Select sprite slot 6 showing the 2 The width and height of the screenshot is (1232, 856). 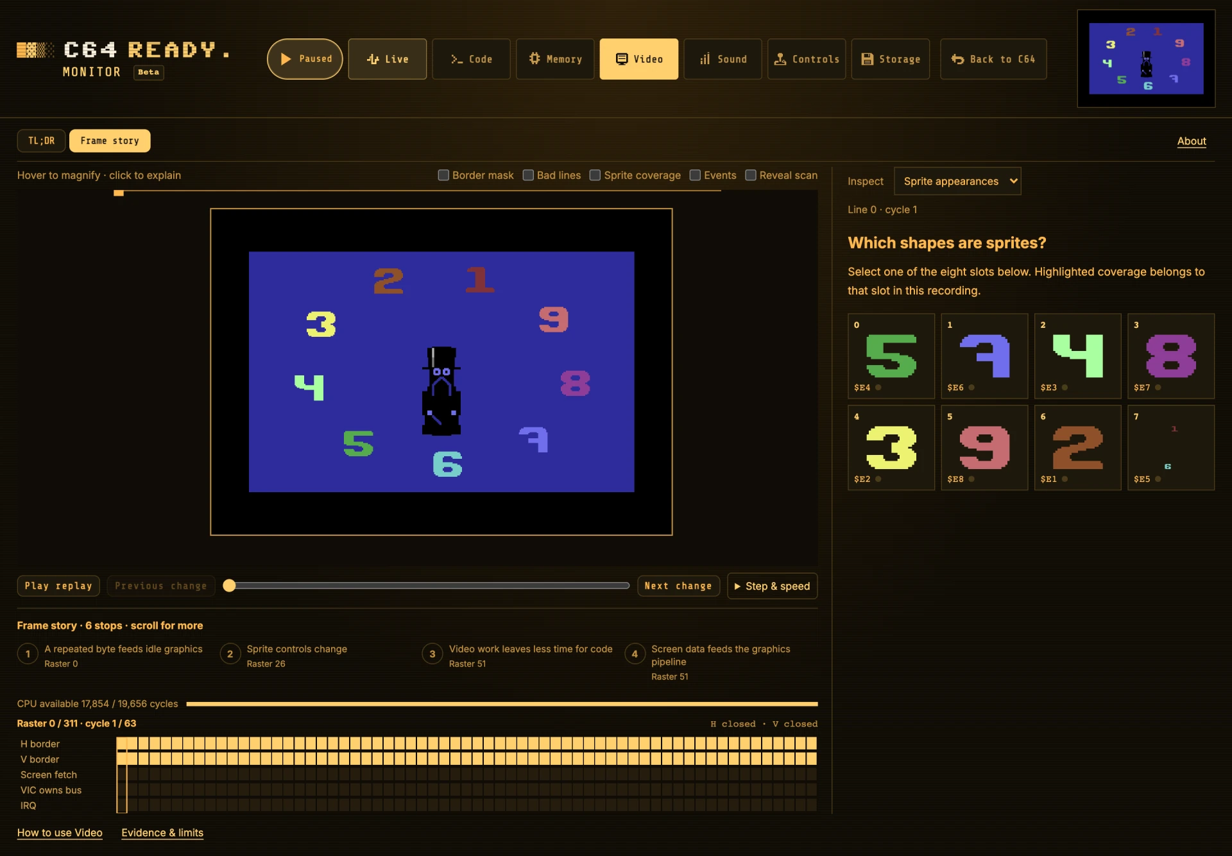1078,447
